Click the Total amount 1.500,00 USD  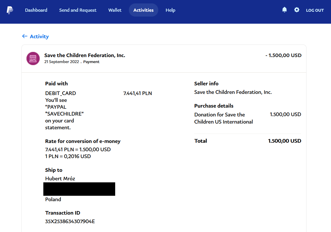285,141
